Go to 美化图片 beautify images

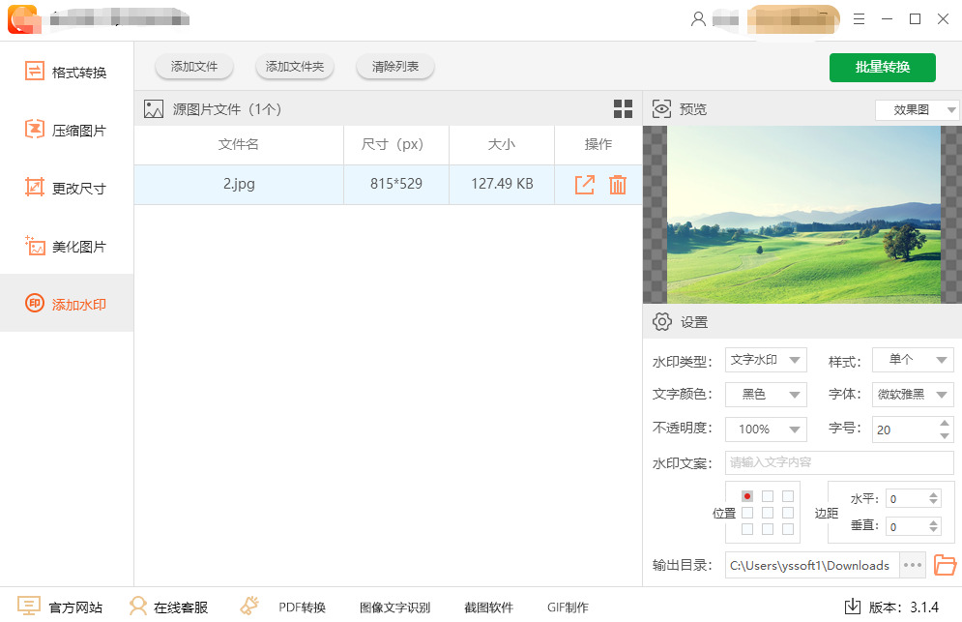tap(67, 247)
